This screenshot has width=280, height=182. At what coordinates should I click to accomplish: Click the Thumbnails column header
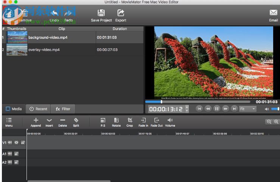click(x=17, y=29)
